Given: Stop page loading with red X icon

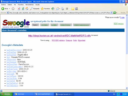Looking at the screenshot, I should click(x=19, y=9).
